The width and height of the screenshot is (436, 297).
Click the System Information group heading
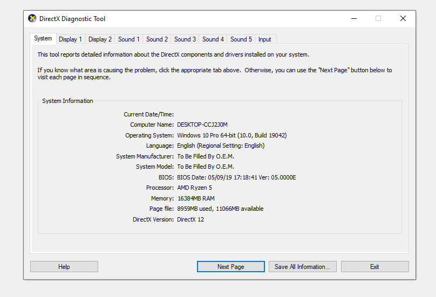(67, 101)
